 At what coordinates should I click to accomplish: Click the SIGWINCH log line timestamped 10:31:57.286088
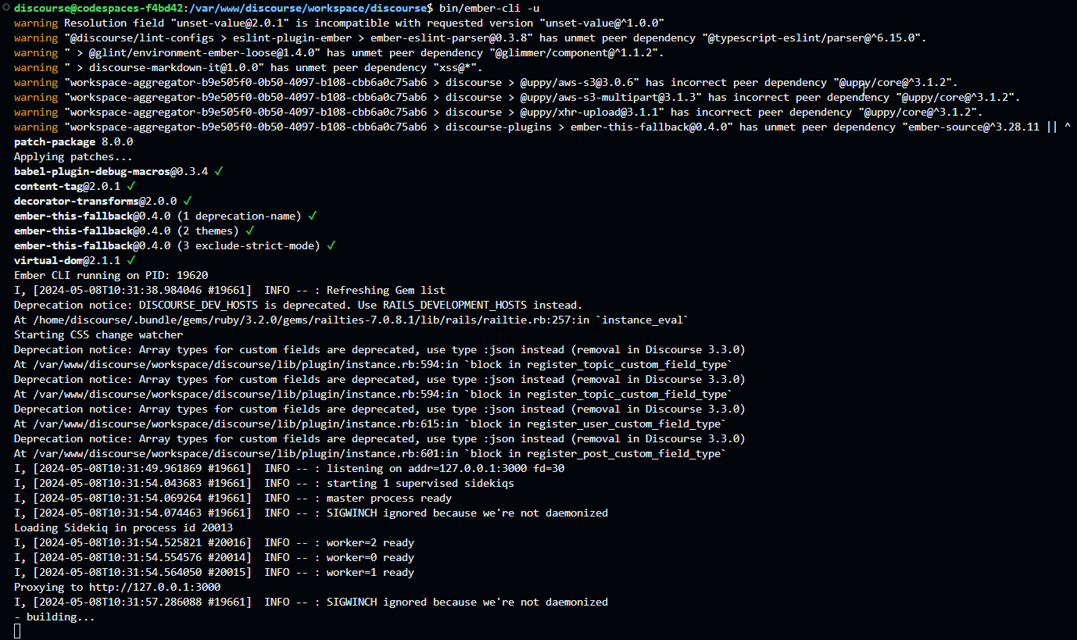pos(311,602)
